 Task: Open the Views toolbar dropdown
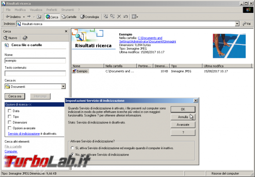(135, 16)
